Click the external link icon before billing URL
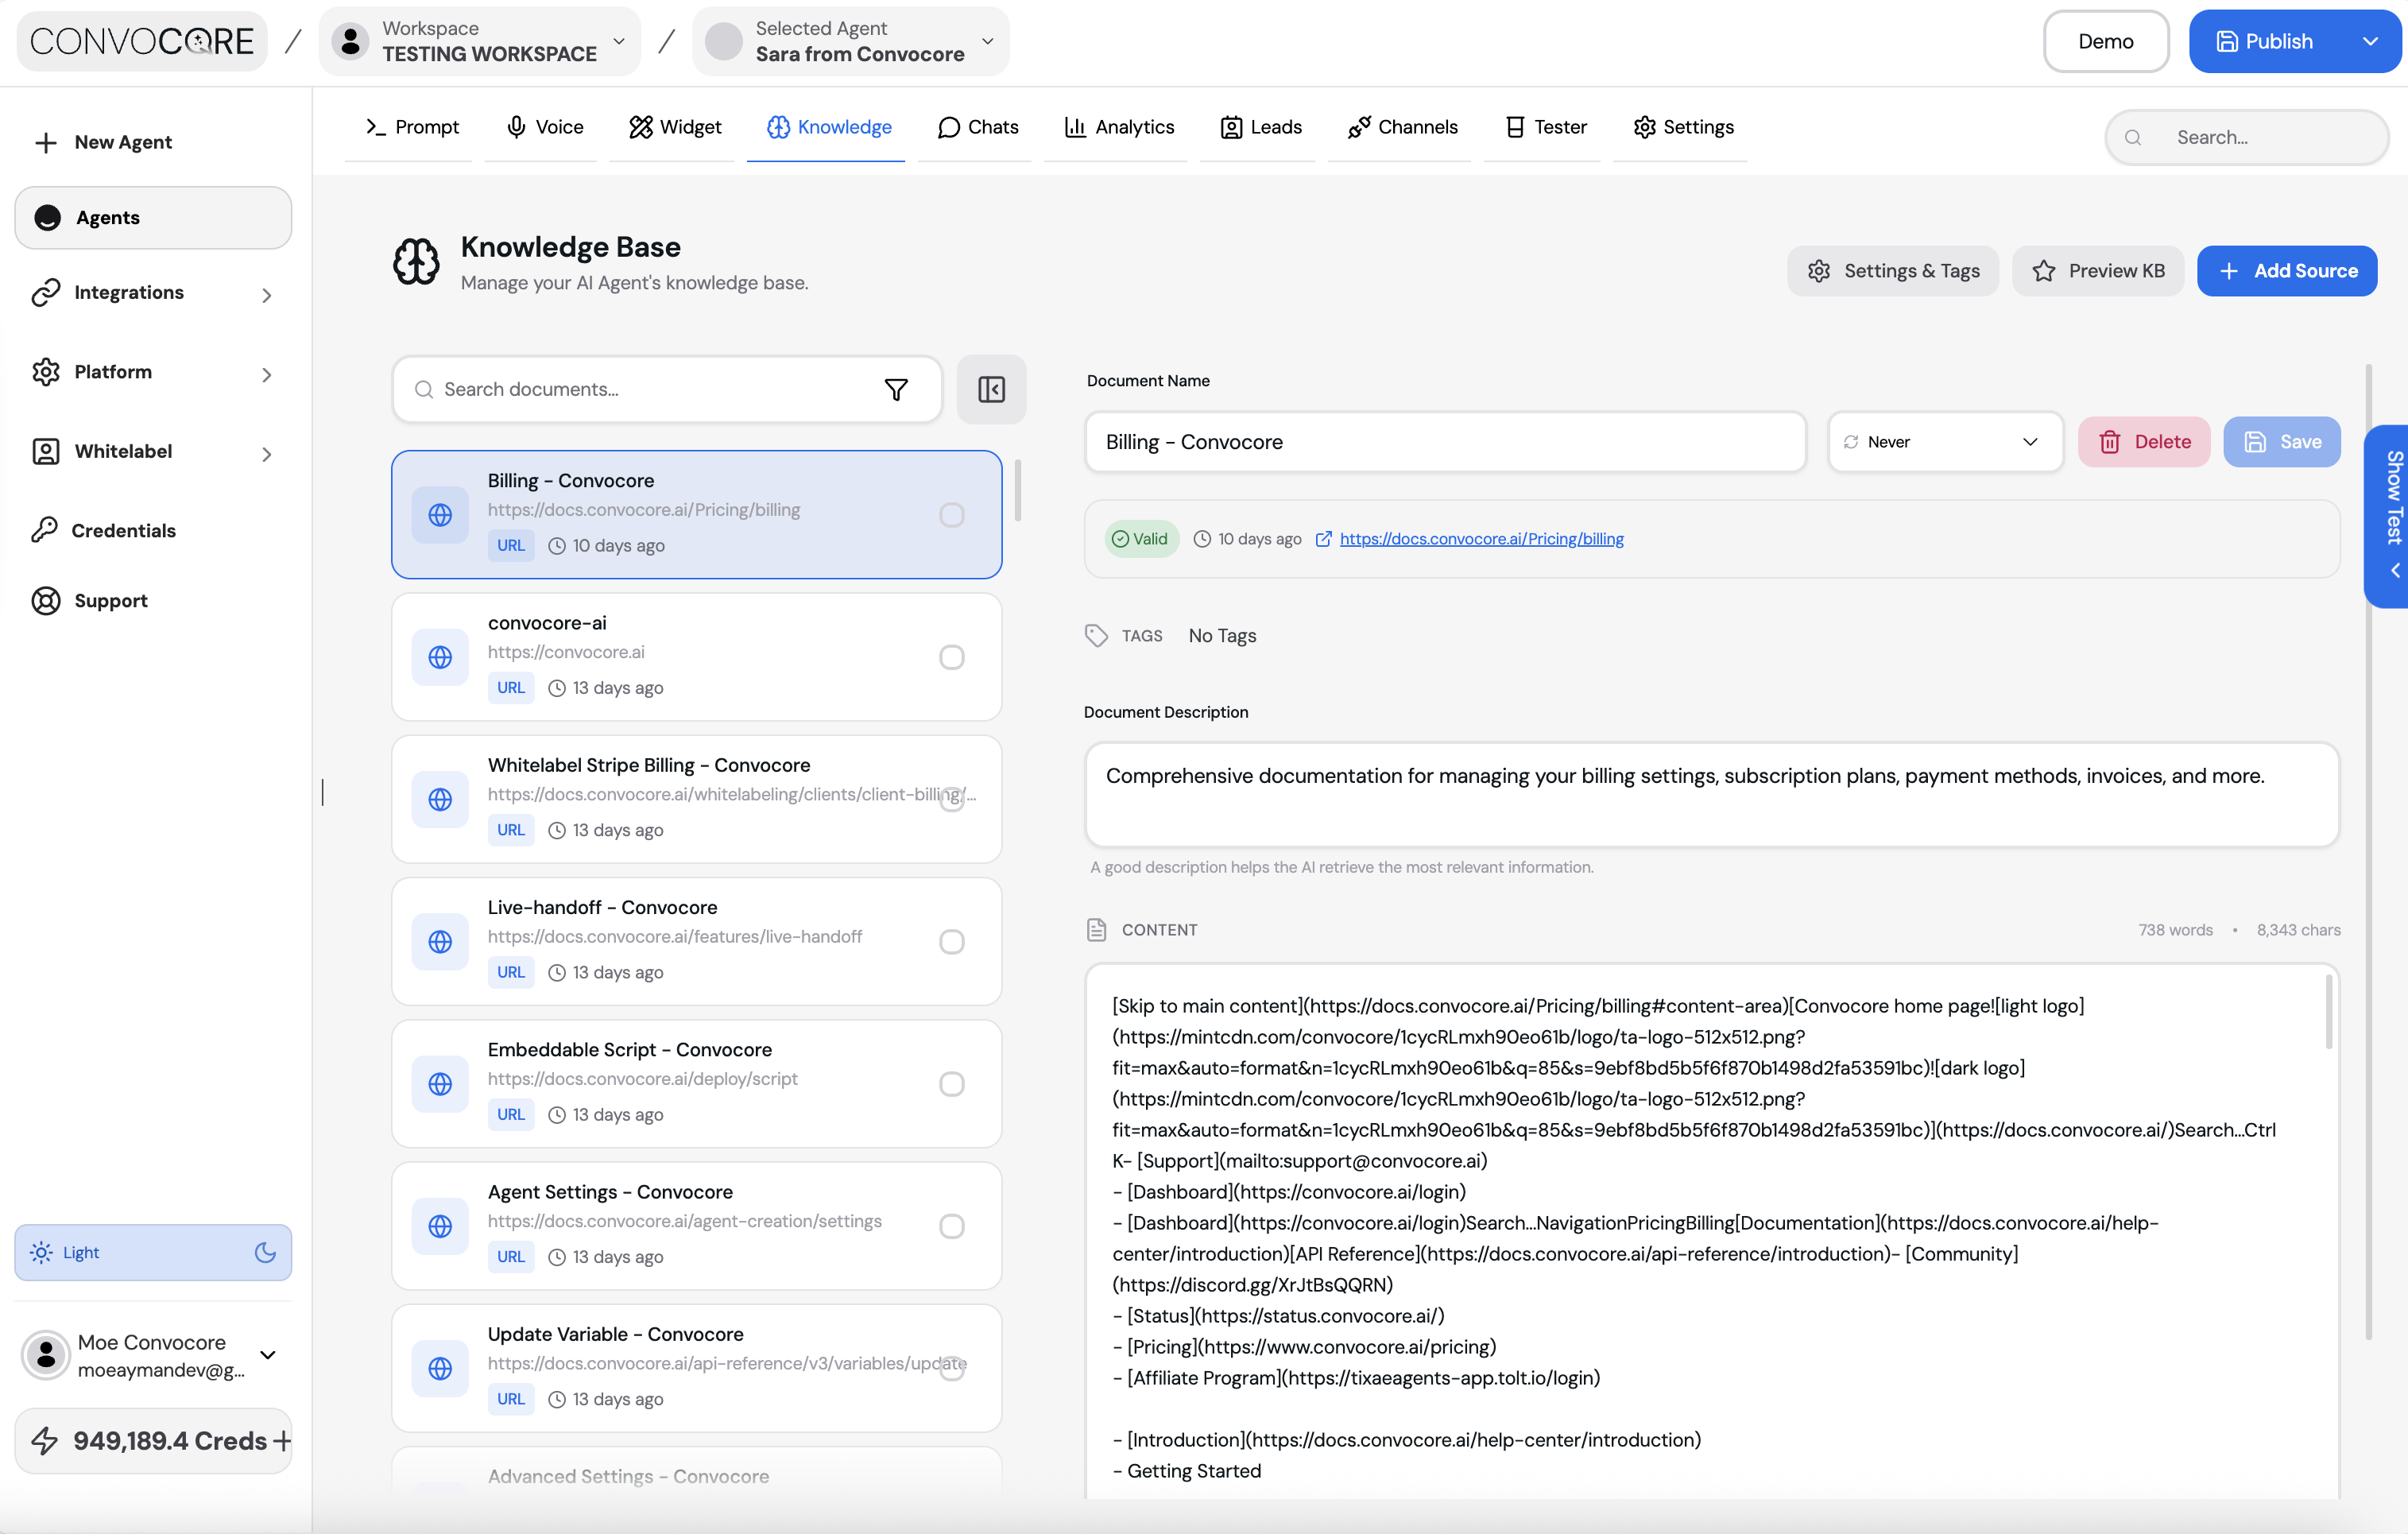This screenshot has height=1534, width=2408. coord(1323,539)
